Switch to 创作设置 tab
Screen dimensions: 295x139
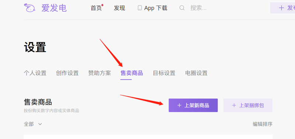pyautogui.click(x=67, y=73)
